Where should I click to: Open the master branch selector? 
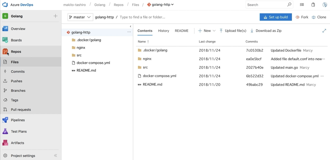point(80,17)
